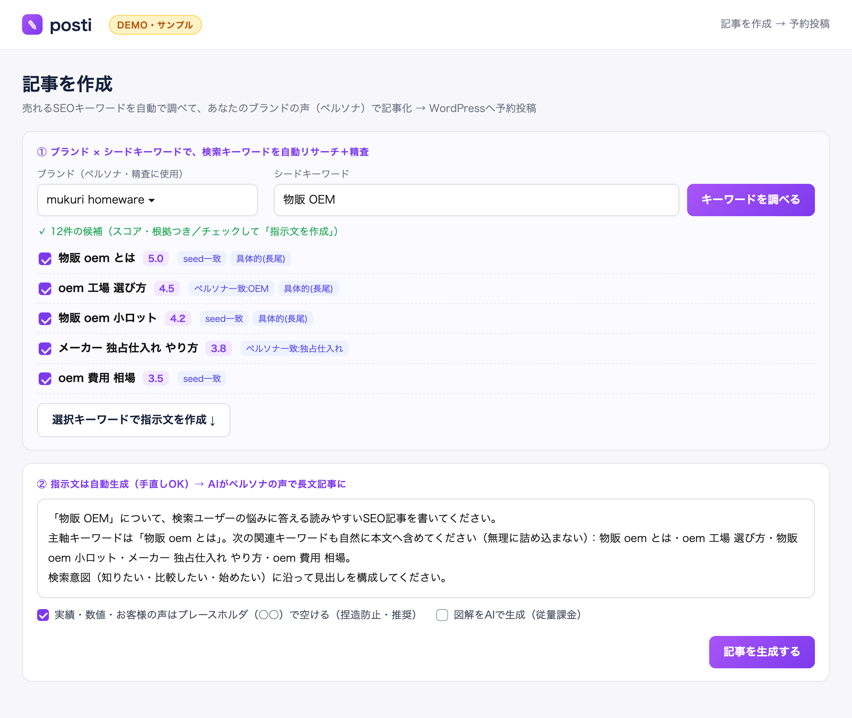Click step ② 指示文は自動生成 heading text
The width and height of the screenshot is (852, 718).
[x=191, y=484]
